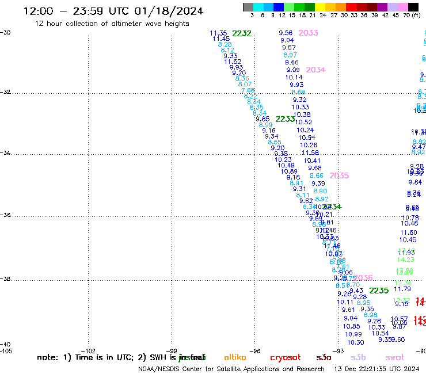This screenshot has width=426, height=374.
Task: Click the wave height value '9.56'
Action: (x=286, y=33)
